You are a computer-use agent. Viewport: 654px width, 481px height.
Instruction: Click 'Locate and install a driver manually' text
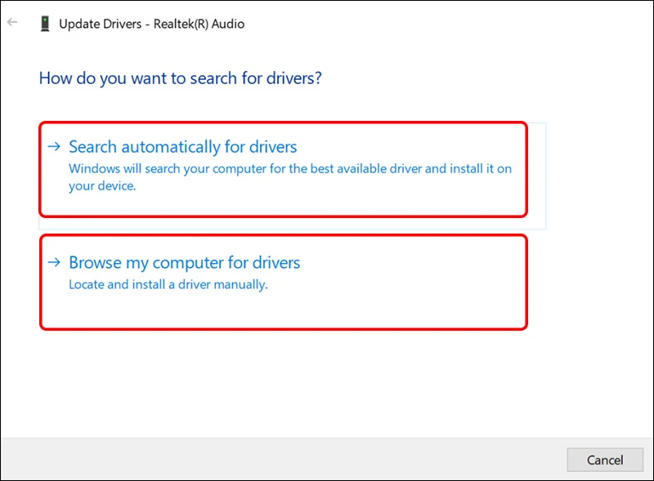(x=168, y=285)
